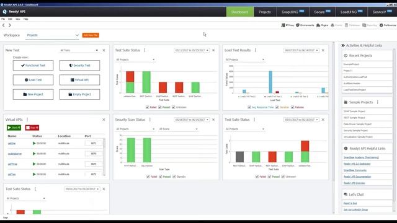
Task: Toggle Failed checkbox in Test Suite Status below Load Test Results
Action: (x=257, y=177)
